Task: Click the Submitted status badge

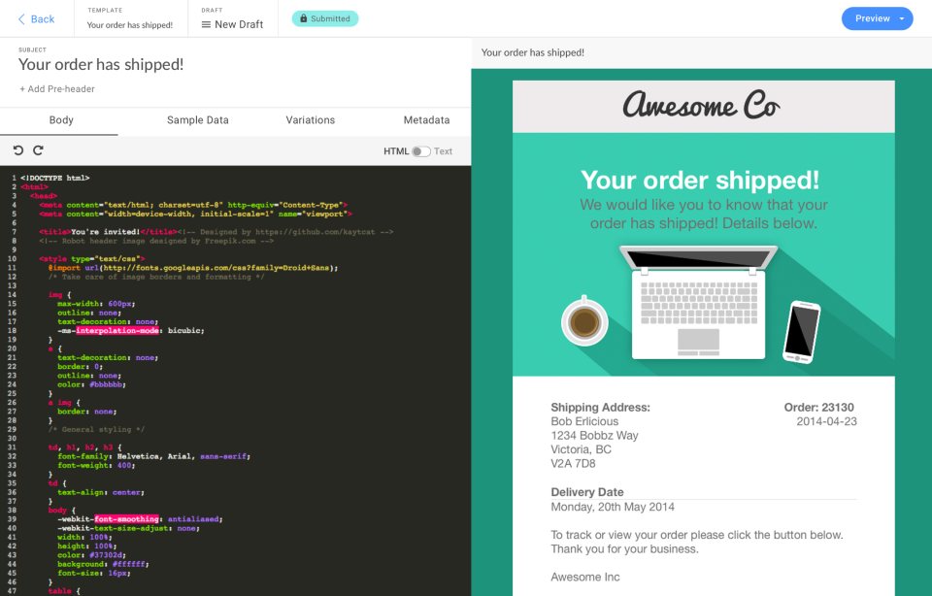Action: point(324,17)
